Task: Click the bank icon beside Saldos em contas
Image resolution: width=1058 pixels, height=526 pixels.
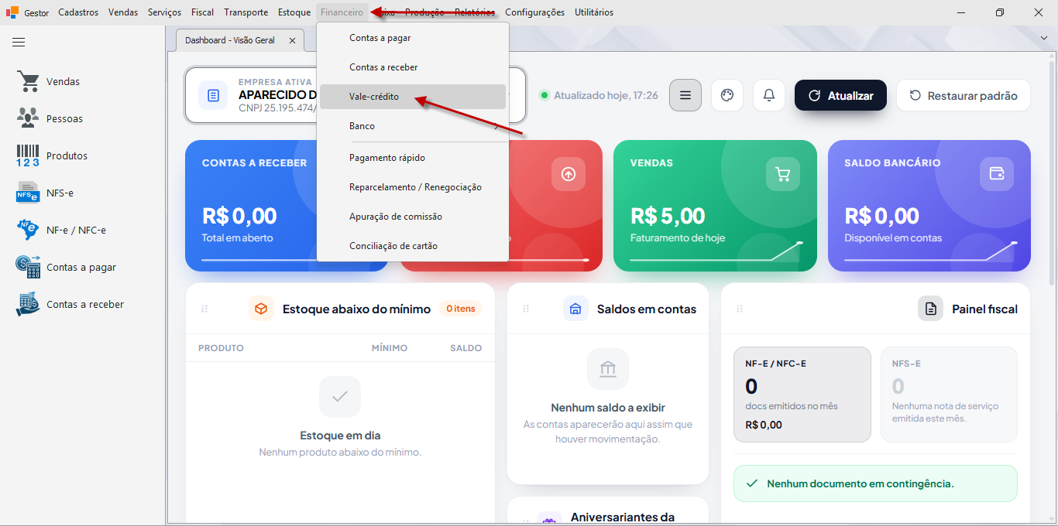Action: pos(575,309)
